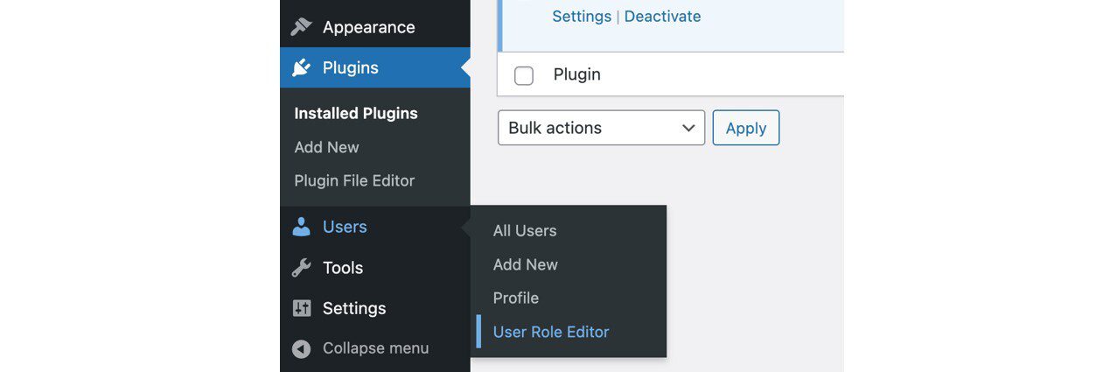Screen dimensions: 1103x372
Task: Select Add New under Plugins
Action: [326, 147]
